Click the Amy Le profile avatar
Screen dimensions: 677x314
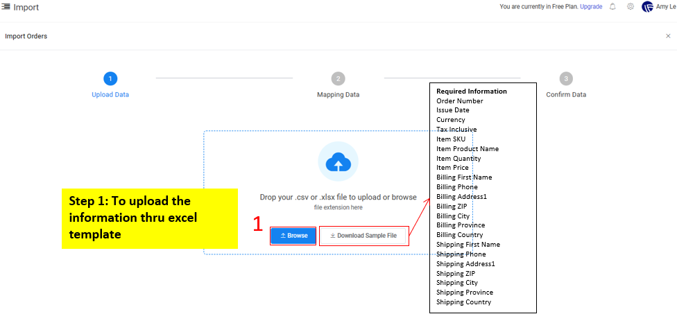click(647, 6)
